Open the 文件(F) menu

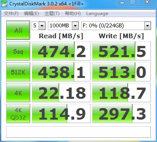pos(11,14)
